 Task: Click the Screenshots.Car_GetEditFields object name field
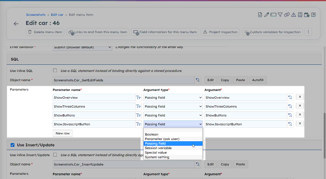pos(124,80)
